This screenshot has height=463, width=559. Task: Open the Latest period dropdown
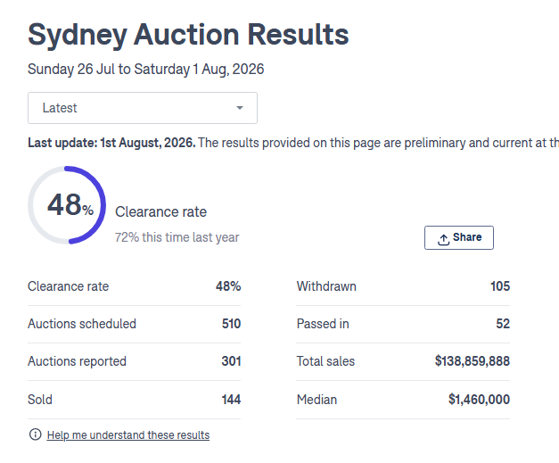143,108
